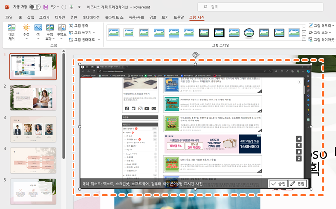Open the undo history dropdown arrow

[58, 7]
